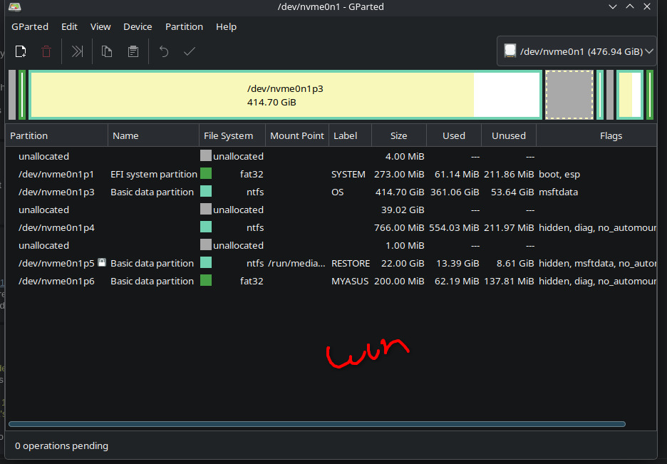Click the EFI system partition name
The width and height of the screenshot is (667, 464).
pyautogui.click(x=153, y=174)
